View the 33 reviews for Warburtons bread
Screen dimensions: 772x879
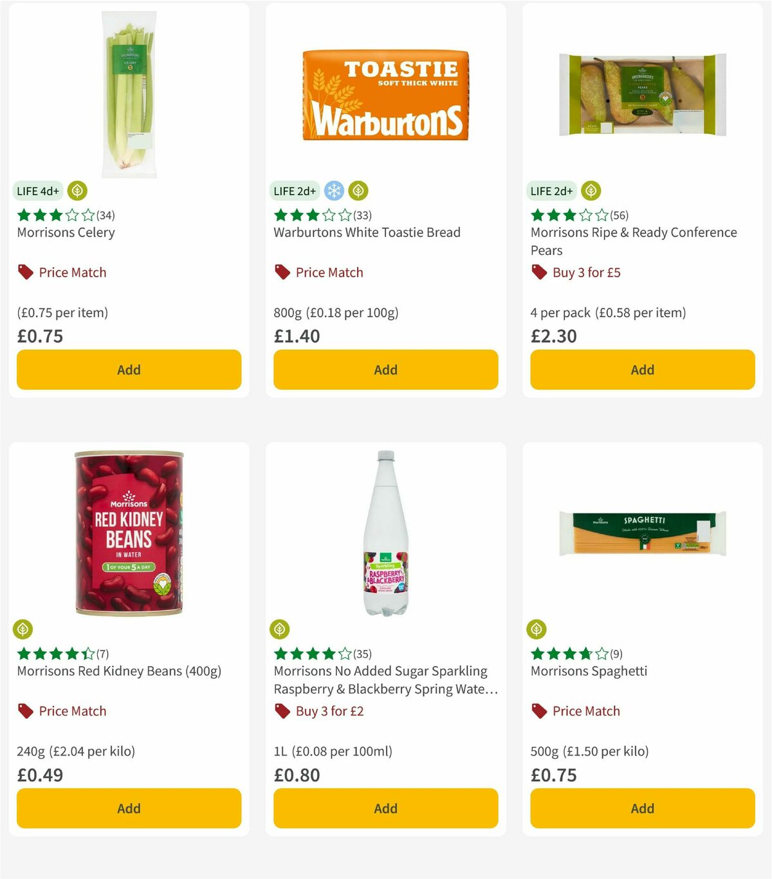[x=362, y=216]
